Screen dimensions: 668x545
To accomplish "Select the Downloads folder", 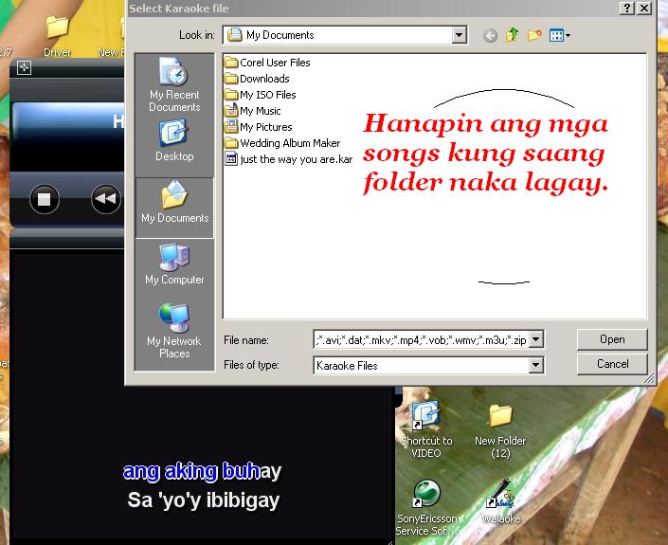I will (257, 79).
